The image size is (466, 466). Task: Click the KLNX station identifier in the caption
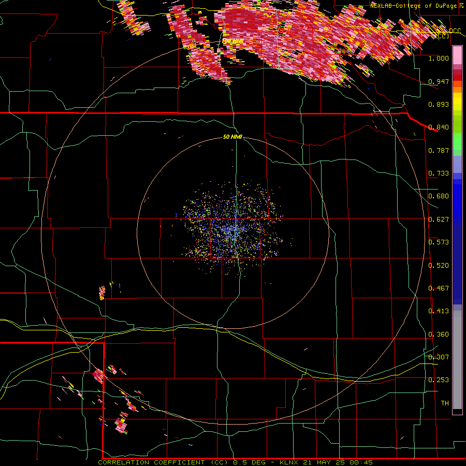point(289,462)
